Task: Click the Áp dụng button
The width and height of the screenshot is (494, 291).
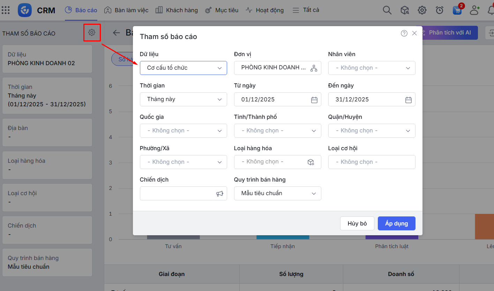Action: [x=396, y=223]
